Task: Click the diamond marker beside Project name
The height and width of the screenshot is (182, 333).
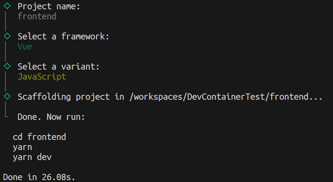Action: [7, 6]
